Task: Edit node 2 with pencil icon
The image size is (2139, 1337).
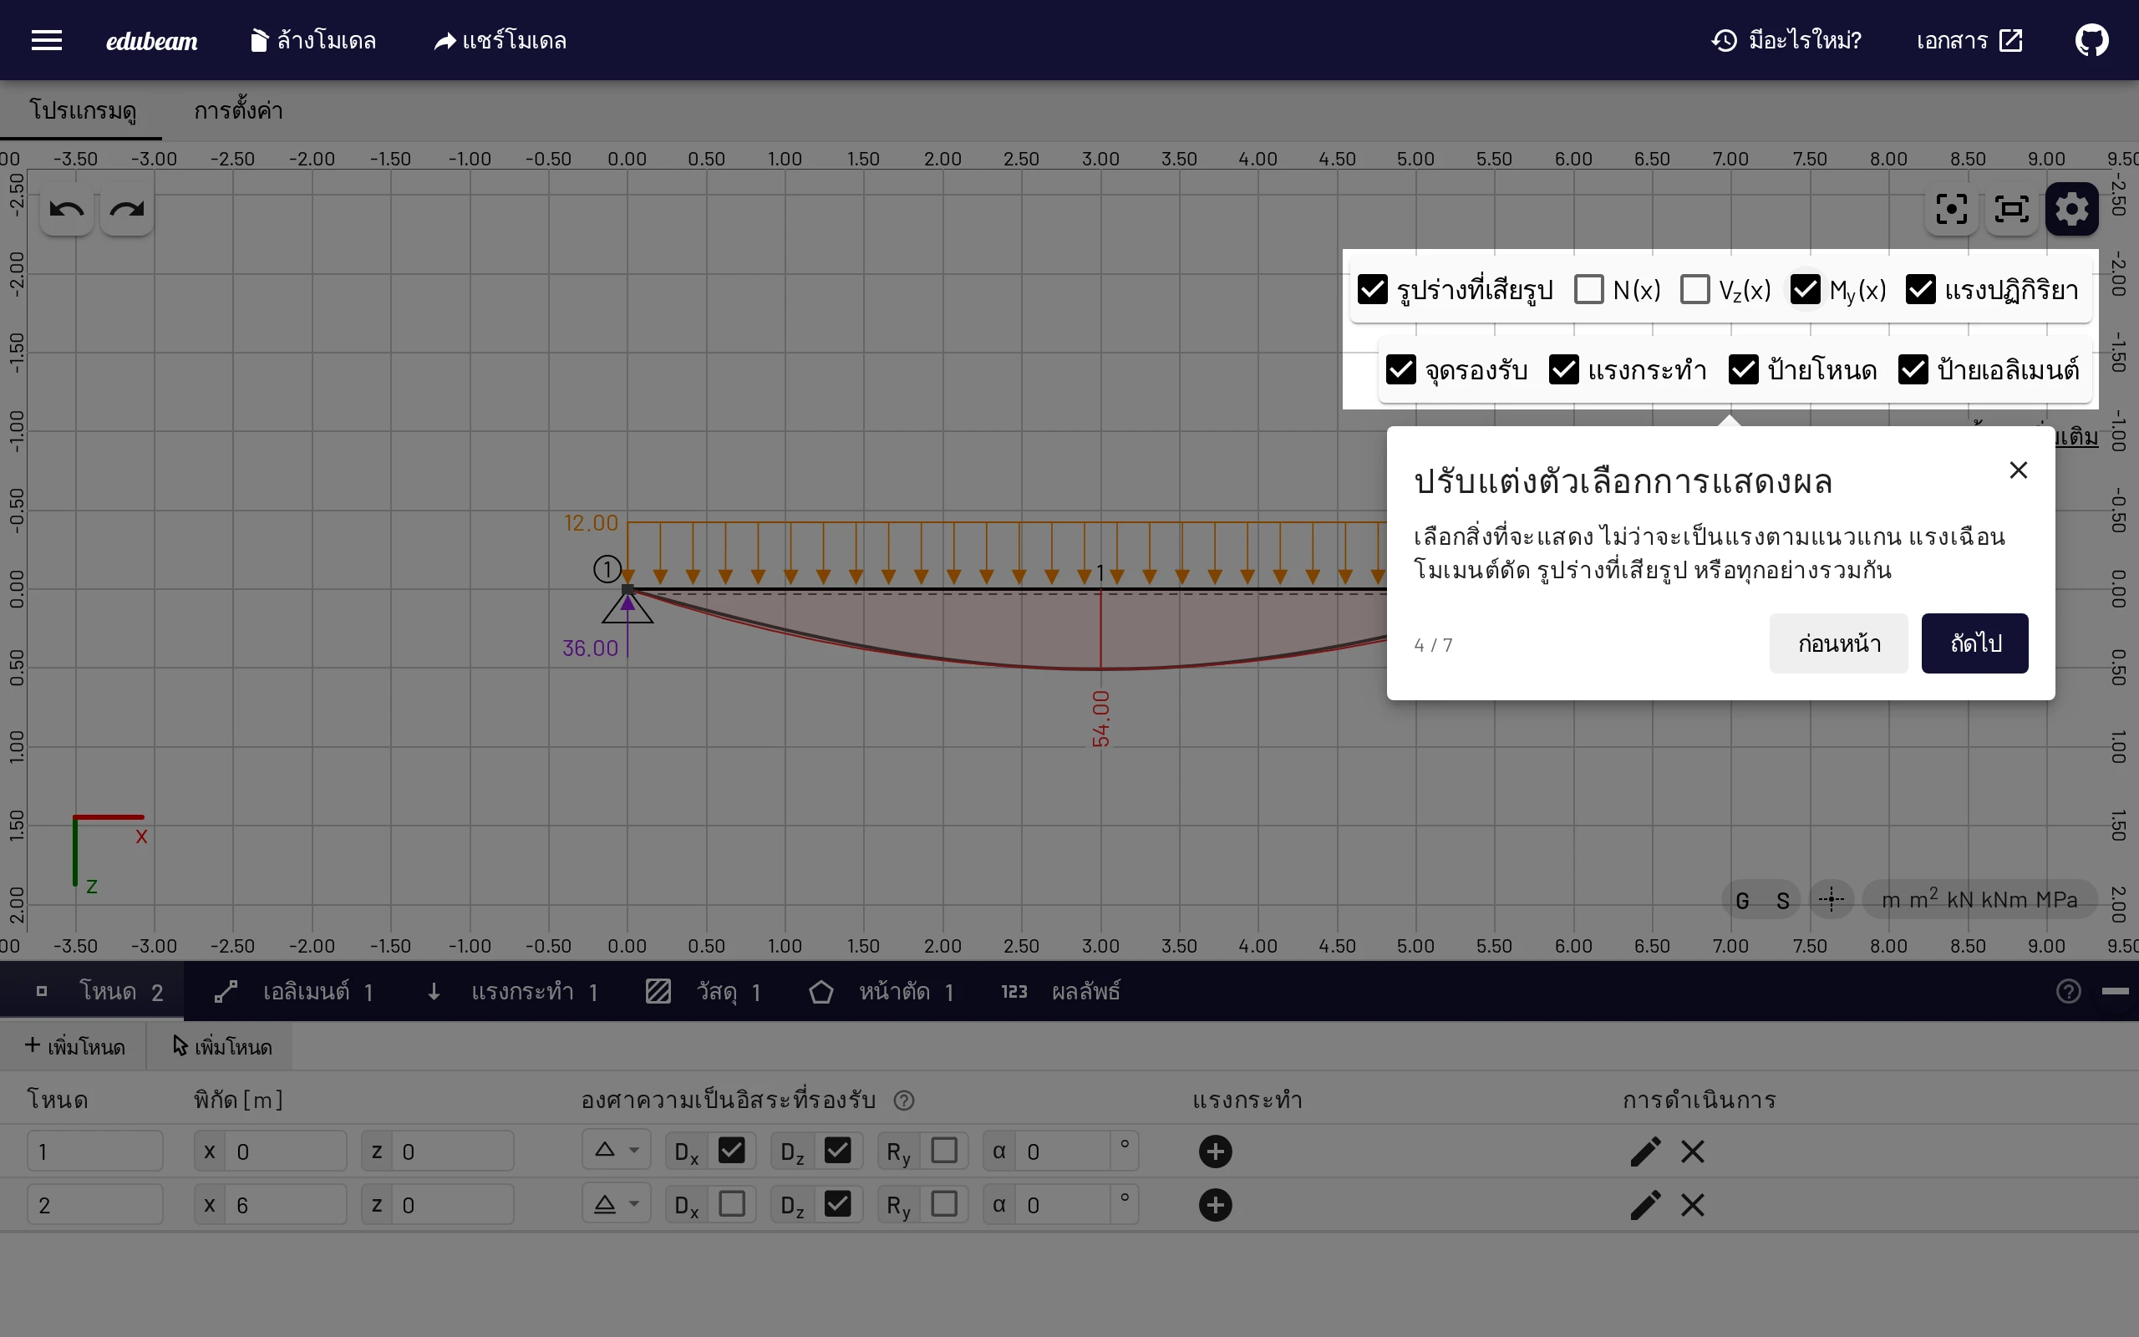Action: click(1645, 1205)
